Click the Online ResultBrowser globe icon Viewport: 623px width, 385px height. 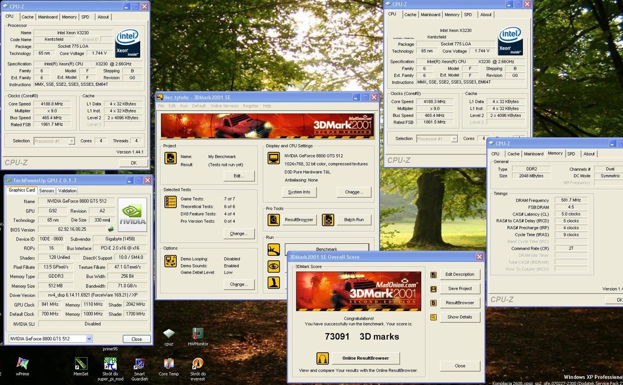322,358
